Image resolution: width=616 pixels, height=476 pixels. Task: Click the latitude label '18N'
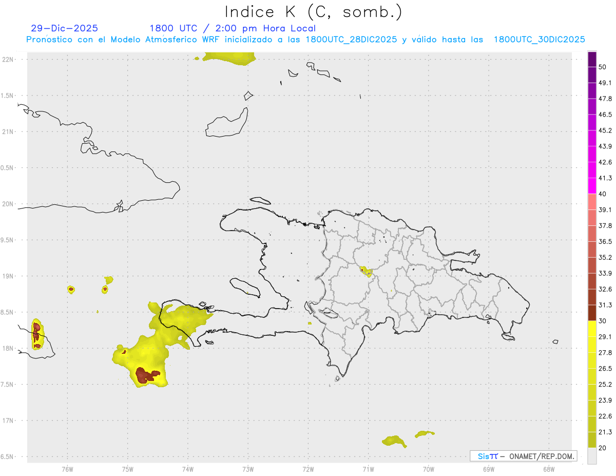tap(8, 348)
